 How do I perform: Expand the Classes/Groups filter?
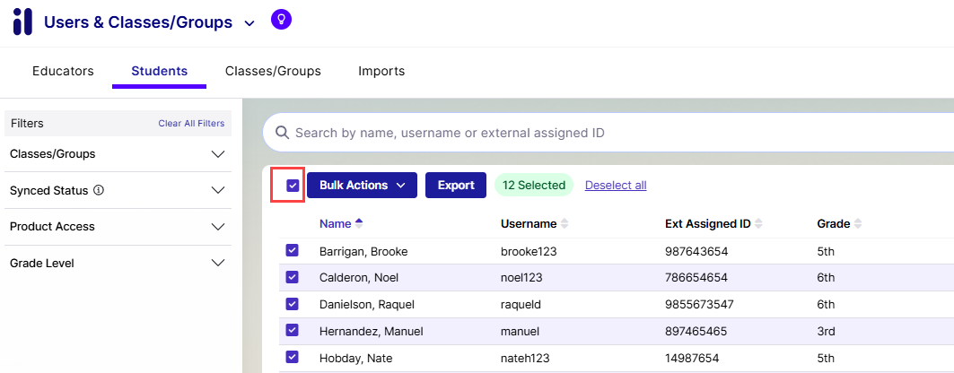coord(217,154)
